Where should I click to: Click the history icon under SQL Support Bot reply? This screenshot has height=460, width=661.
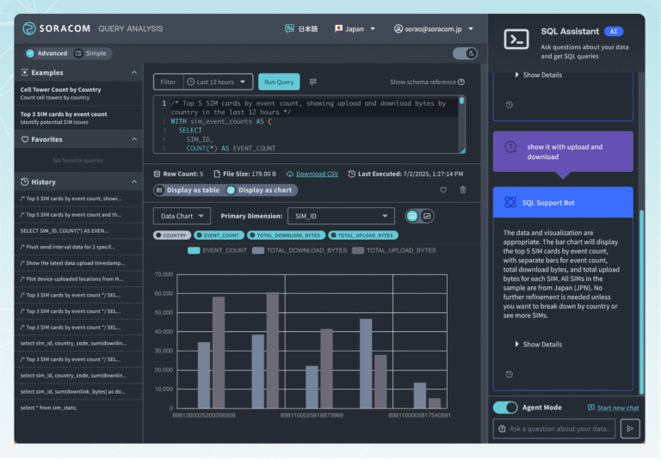click(510, 374)
